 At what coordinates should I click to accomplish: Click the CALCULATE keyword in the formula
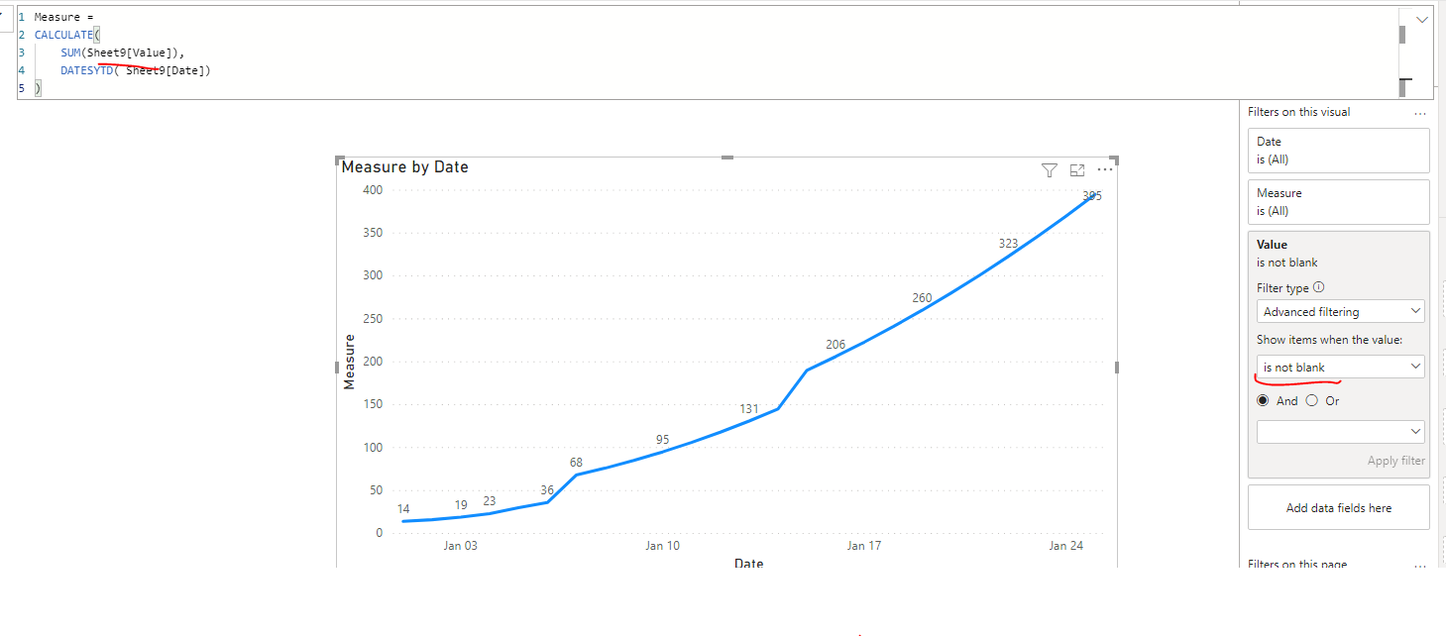tap(63, 35)
